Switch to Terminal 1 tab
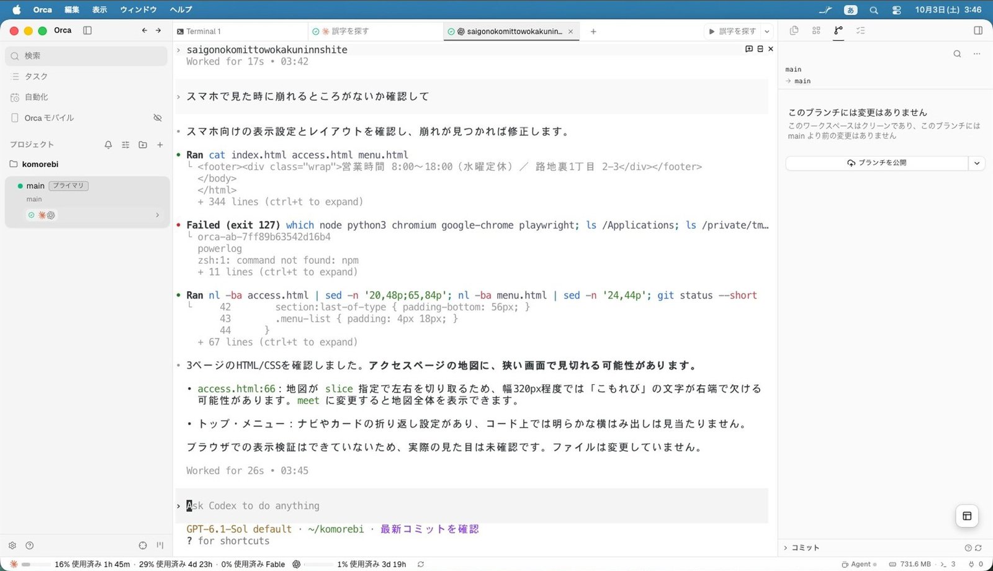 (x=240, y=31)
